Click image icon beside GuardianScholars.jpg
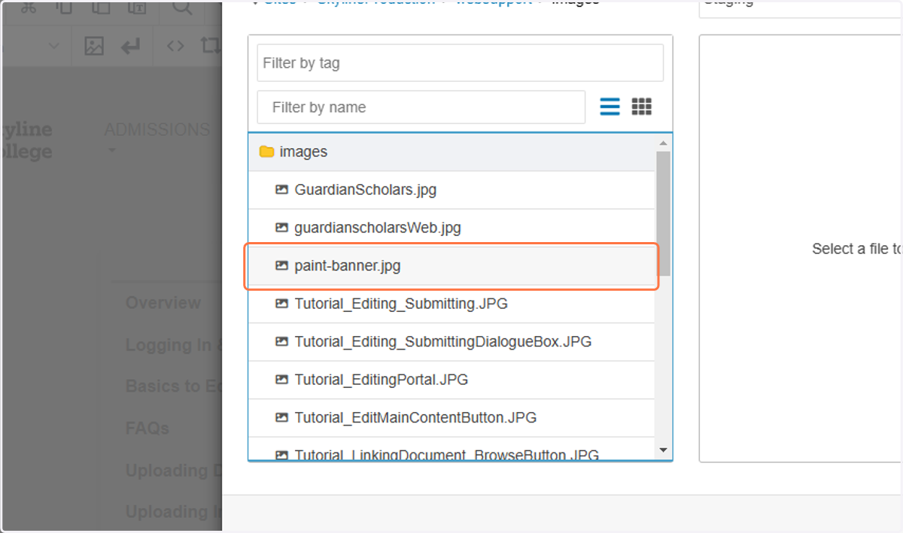 (282, 189)
